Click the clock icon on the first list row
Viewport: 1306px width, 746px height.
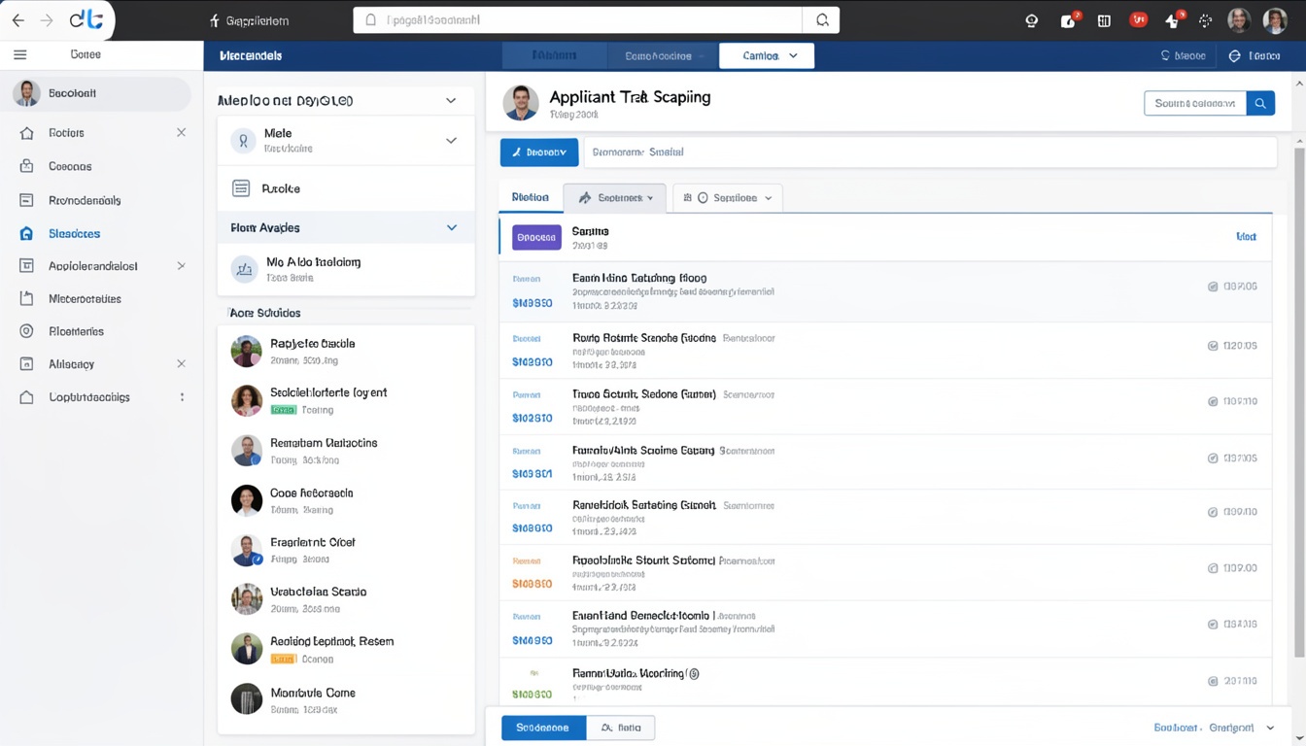click(1213, 287)
